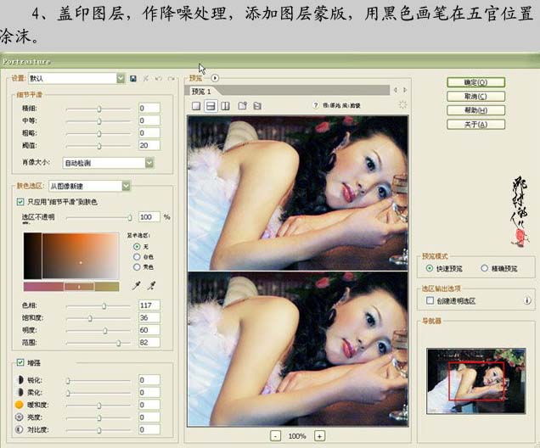Viewport: 540px width, 448px height.
Task: Enable 创建透明选区 checkbox
Action: coord(430,300)
